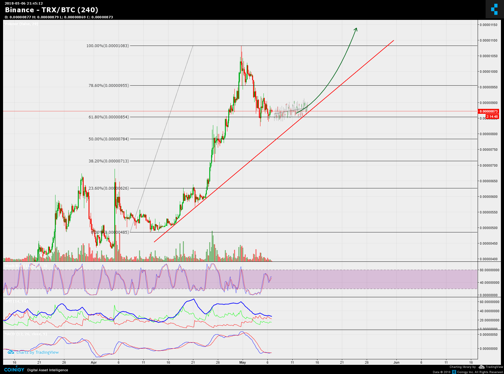This screenshot has width=504, height=374.
Task: Select the 2:14:48 candle countdown label
Action: coord(492,117)
